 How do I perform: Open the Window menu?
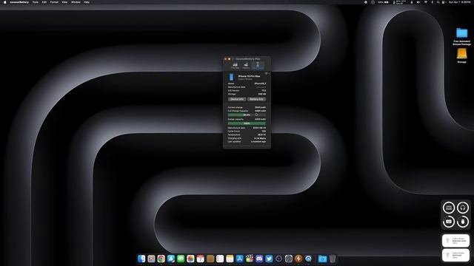pos(76,2)
